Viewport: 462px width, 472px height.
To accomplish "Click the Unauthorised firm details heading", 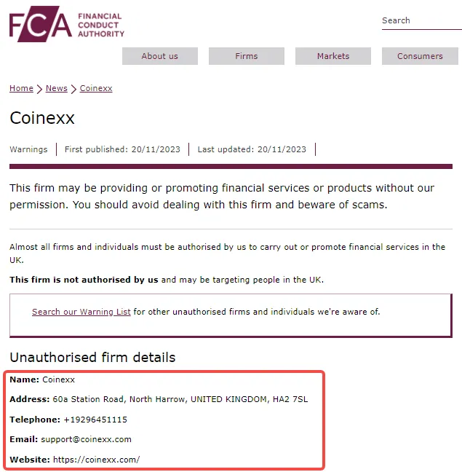I will pyautogui.click(x=92, y=358).
